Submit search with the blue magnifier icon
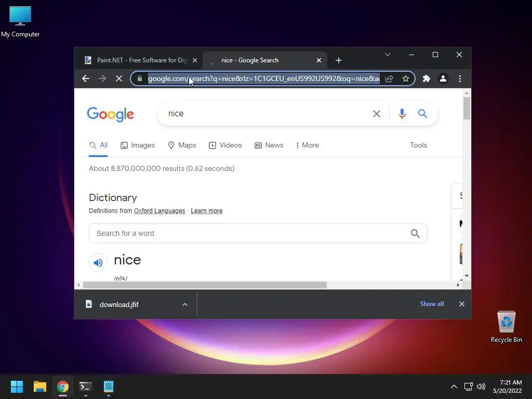This screenshot has width=532, height=399. (x=422, y=114)
